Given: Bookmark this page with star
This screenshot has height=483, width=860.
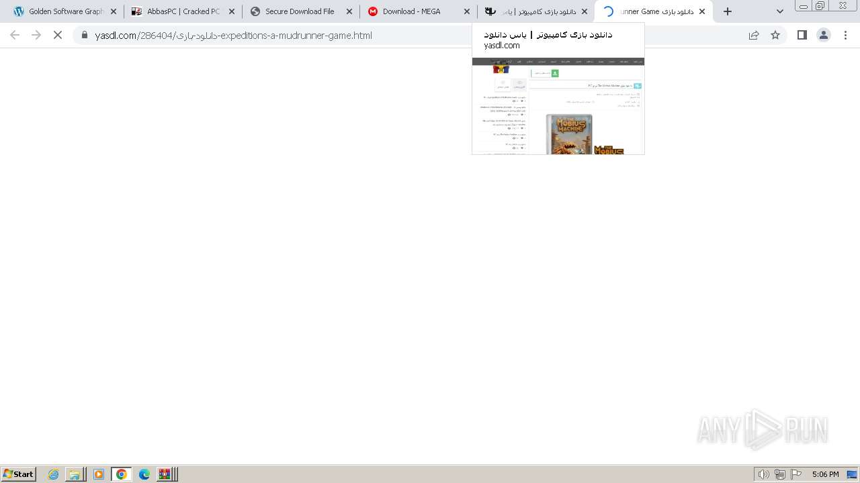Looking at the screenshot, I should (775, 35).
